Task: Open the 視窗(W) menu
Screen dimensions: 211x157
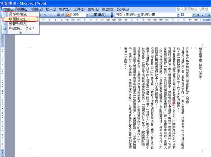Action: (x=108, y=9)
